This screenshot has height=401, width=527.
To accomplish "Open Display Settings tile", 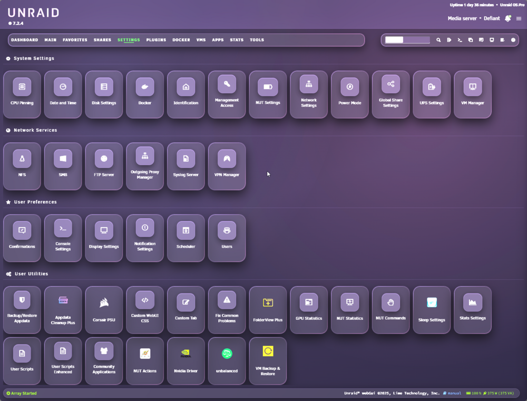I will tap(104, 238).
